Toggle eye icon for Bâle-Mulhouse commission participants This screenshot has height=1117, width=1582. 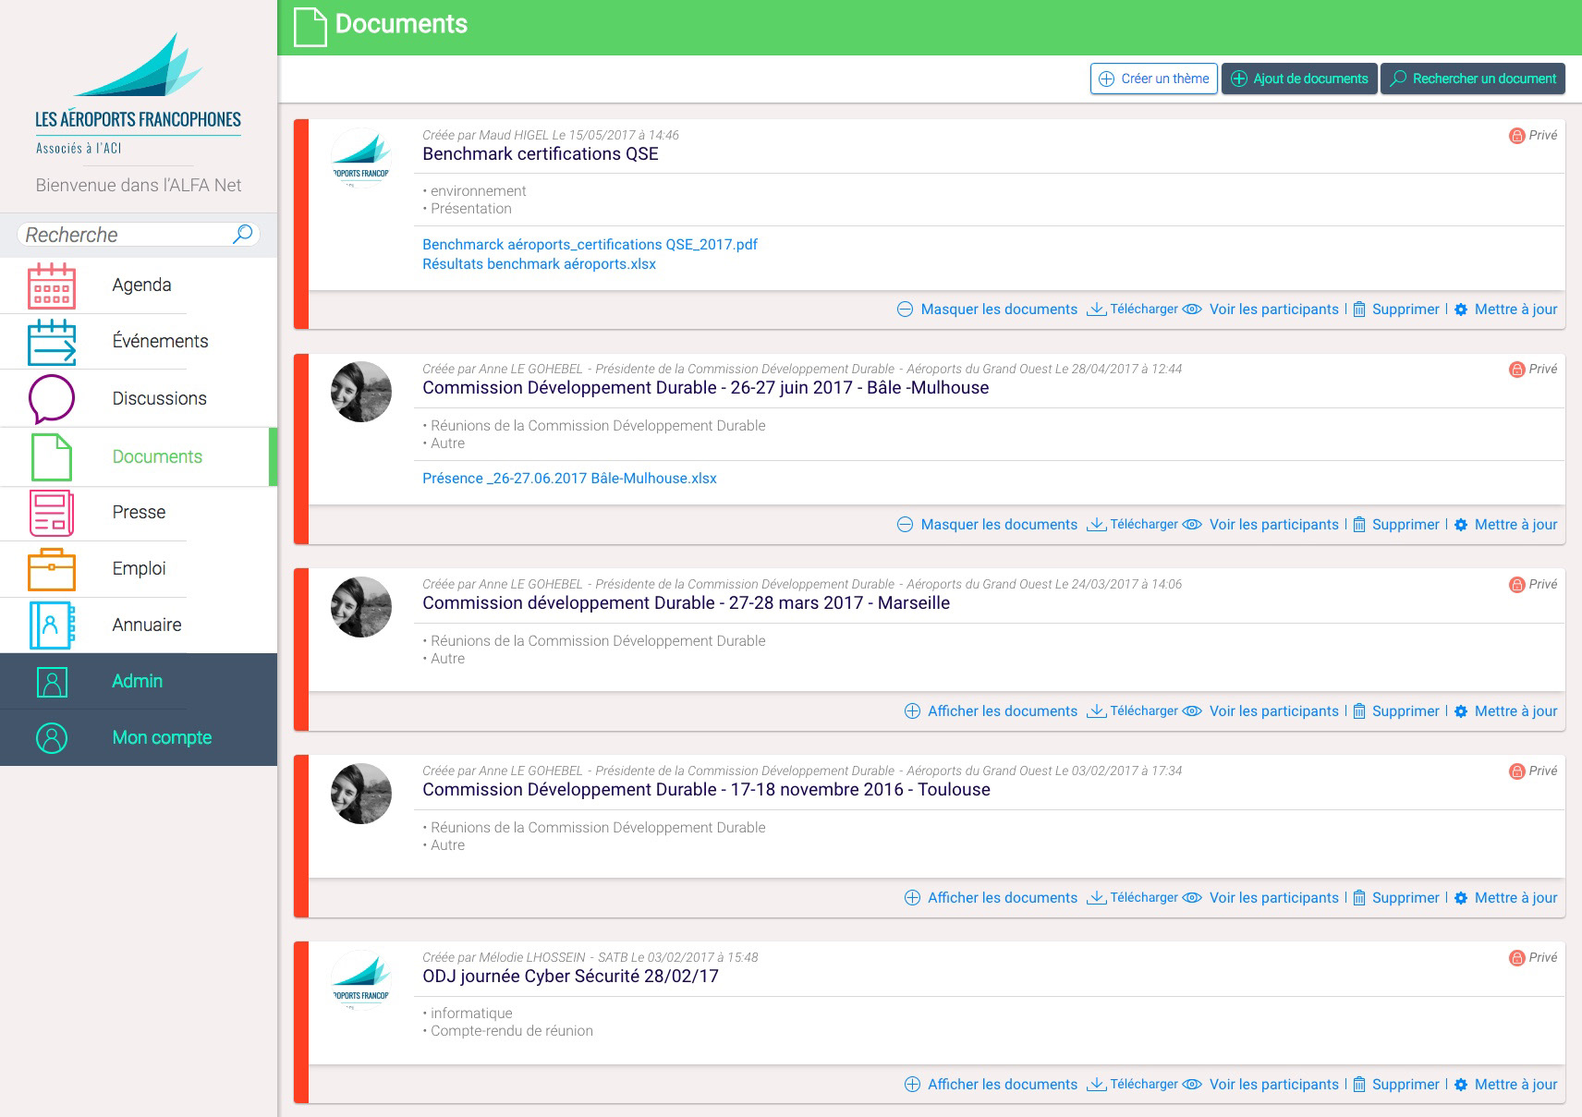tap(1192, 525)
